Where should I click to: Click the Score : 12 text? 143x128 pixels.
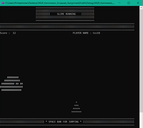pyautogui.click(x=8, y=33)
